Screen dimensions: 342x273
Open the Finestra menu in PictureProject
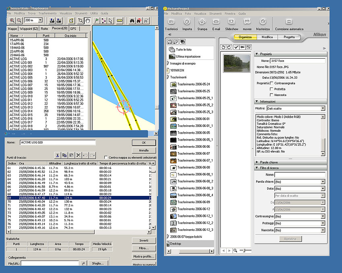(230, 14)
